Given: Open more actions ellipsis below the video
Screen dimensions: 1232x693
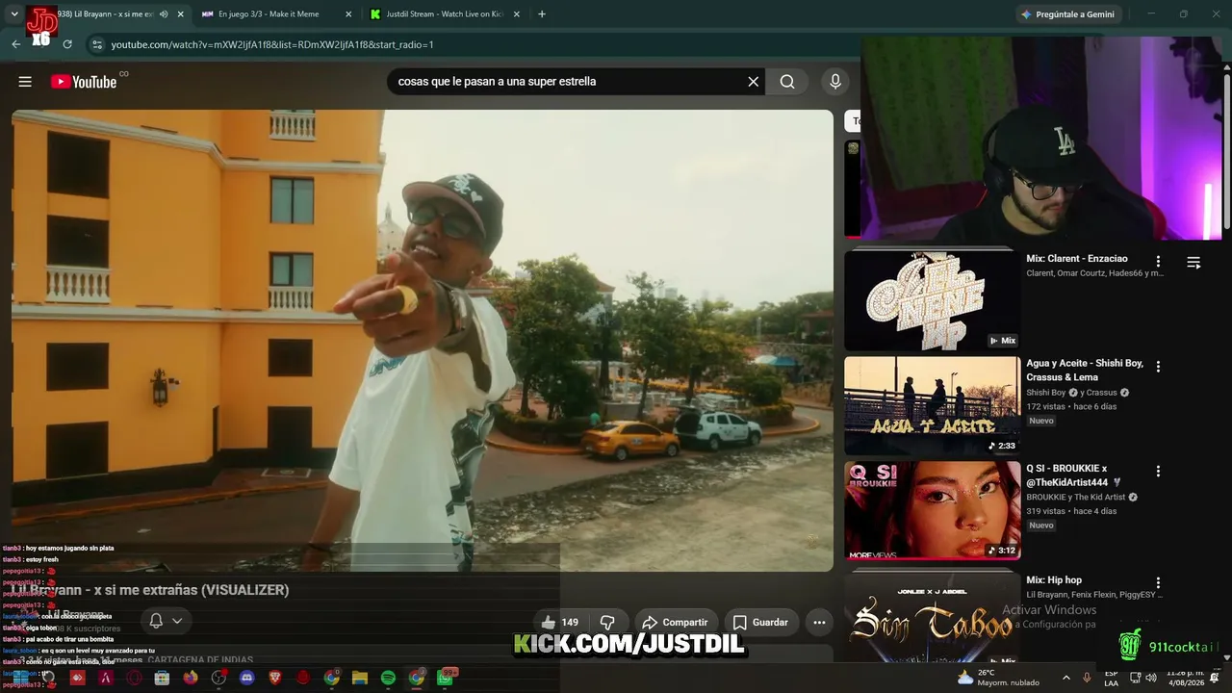Looking at the screenshot, I should tap(819, 623).
